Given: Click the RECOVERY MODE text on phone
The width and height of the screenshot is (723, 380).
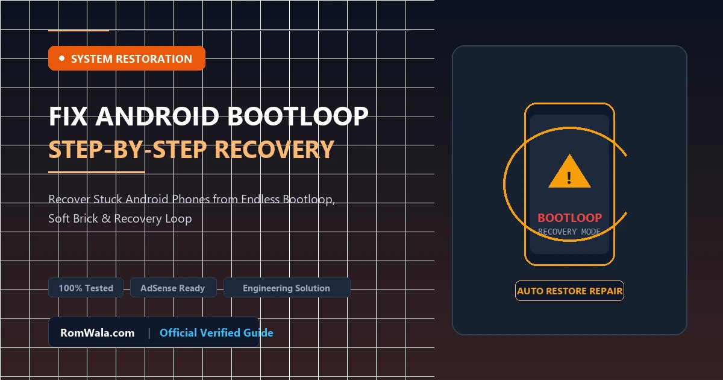Looking at the screenshot, I should tap(569, 232).
